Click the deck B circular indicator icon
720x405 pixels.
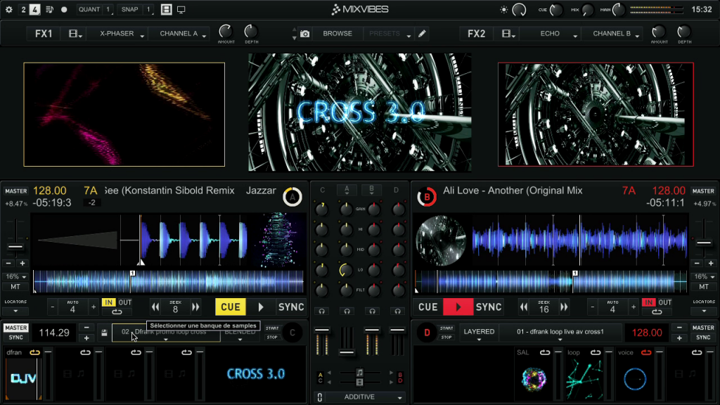(427, 197)
